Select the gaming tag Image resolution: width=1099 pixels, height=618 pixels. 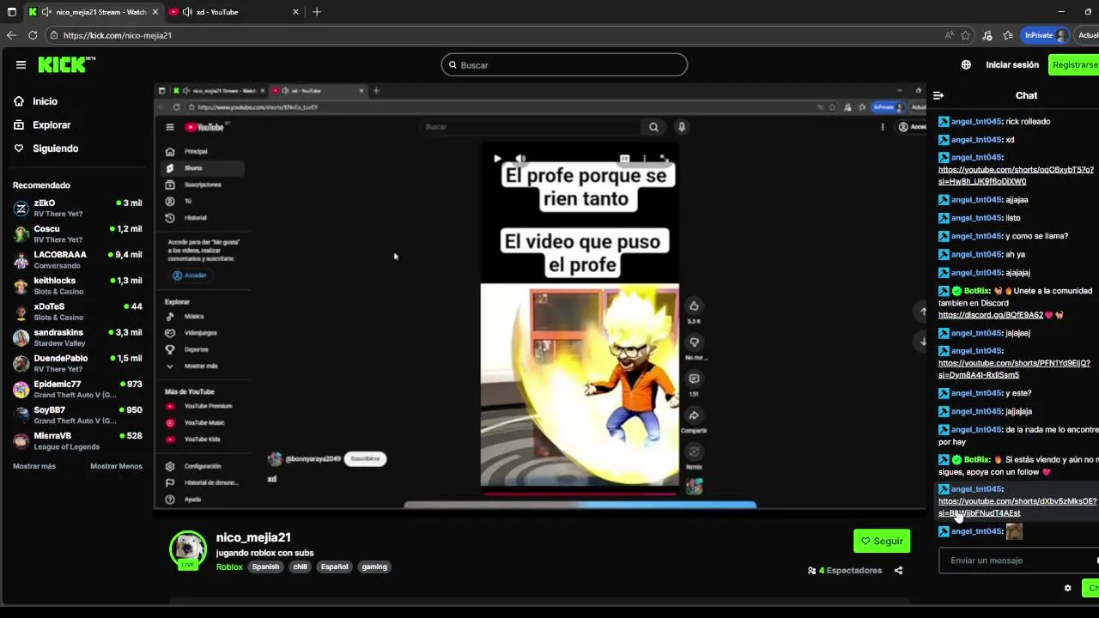(374, 566)
